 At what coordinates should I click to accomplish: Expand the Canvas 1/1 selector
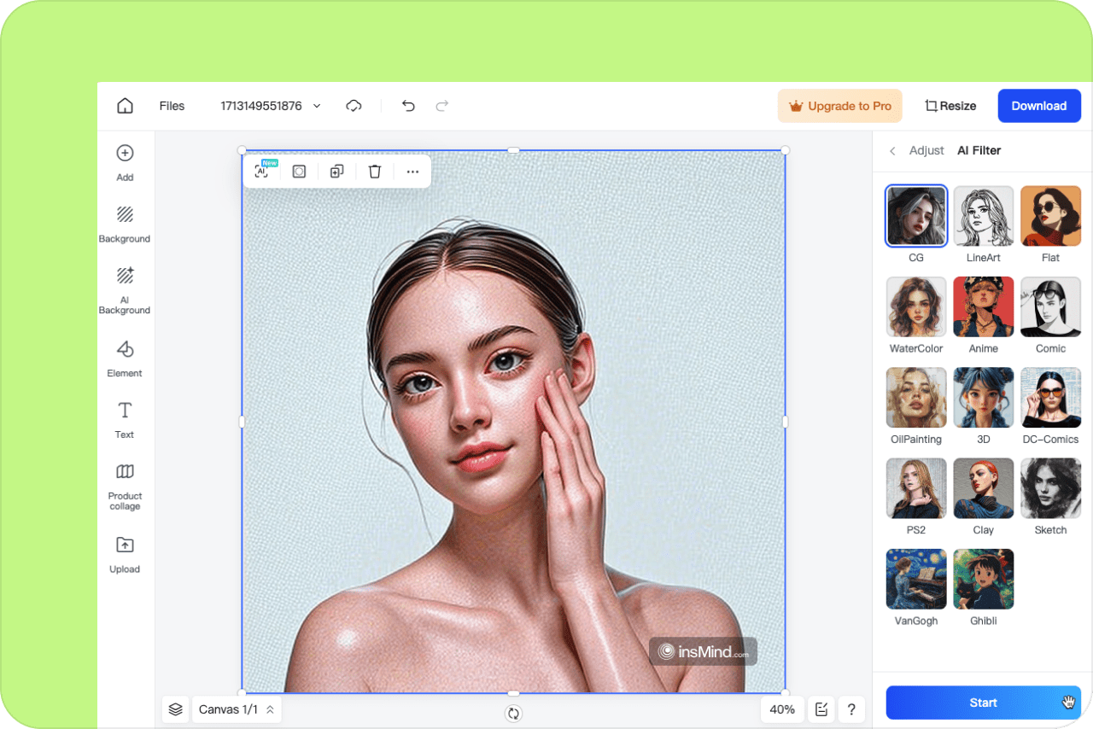point(237,709)
